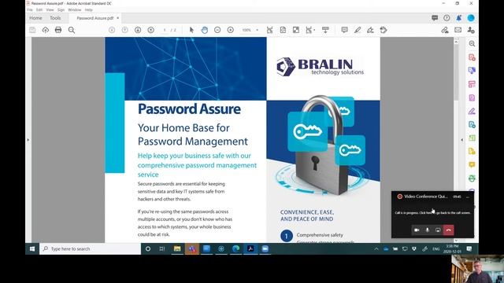Screen dimensions: 504x283
Task: Click the vertical scrollbar thumb
Action: 456,73
